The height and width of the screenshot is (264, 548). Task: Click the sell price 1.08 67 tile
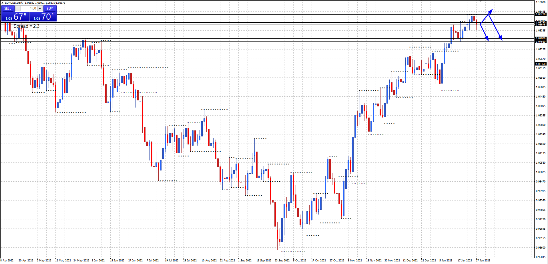[15, 17]
